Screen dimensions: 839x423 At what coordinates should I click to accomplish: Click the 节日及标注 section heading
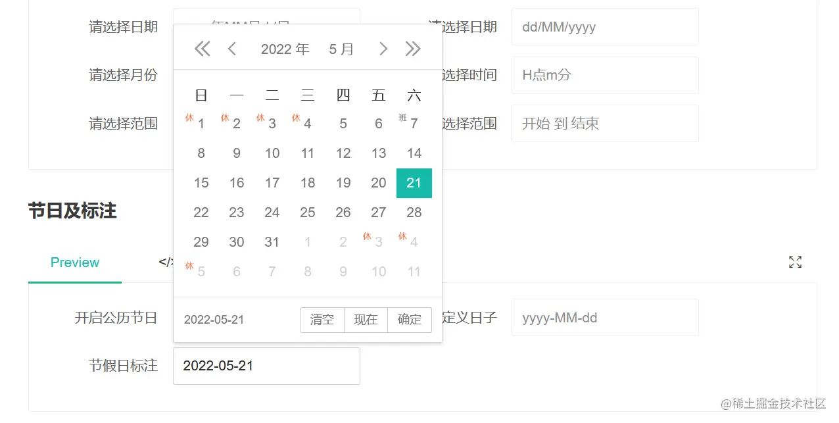click(x=72, y=211)
